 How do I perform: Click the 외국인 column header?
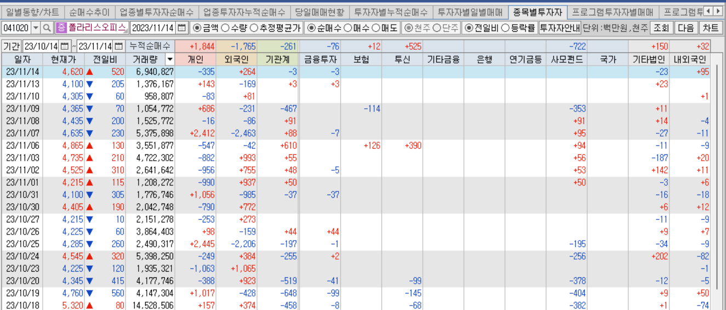237,60
